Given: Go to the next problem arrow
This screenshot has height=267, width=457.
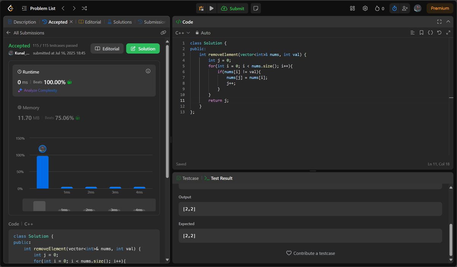Looking at the screenshot, I should coord(74,8).
